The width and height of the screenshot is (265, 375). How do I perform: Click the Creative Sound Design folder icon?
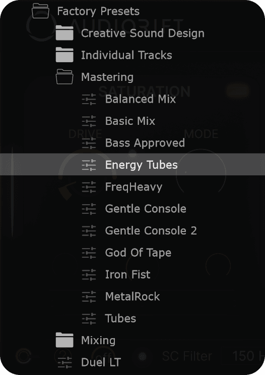click(x=64, y=33)
